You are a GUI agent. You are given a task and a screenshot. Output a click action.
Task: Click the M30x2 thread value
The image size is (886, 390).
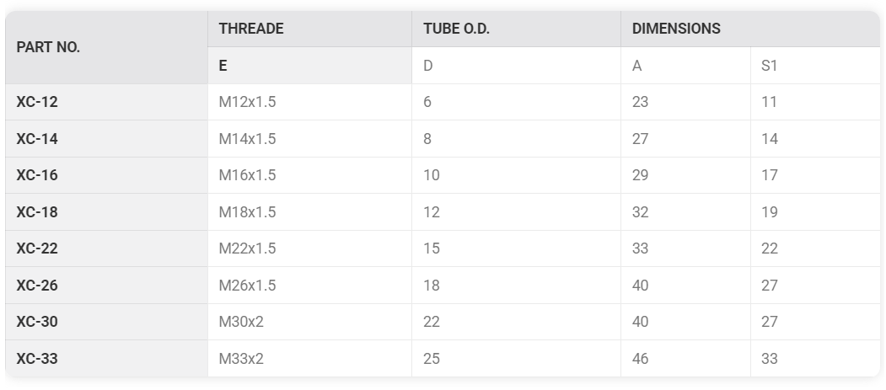coord(241,322)
